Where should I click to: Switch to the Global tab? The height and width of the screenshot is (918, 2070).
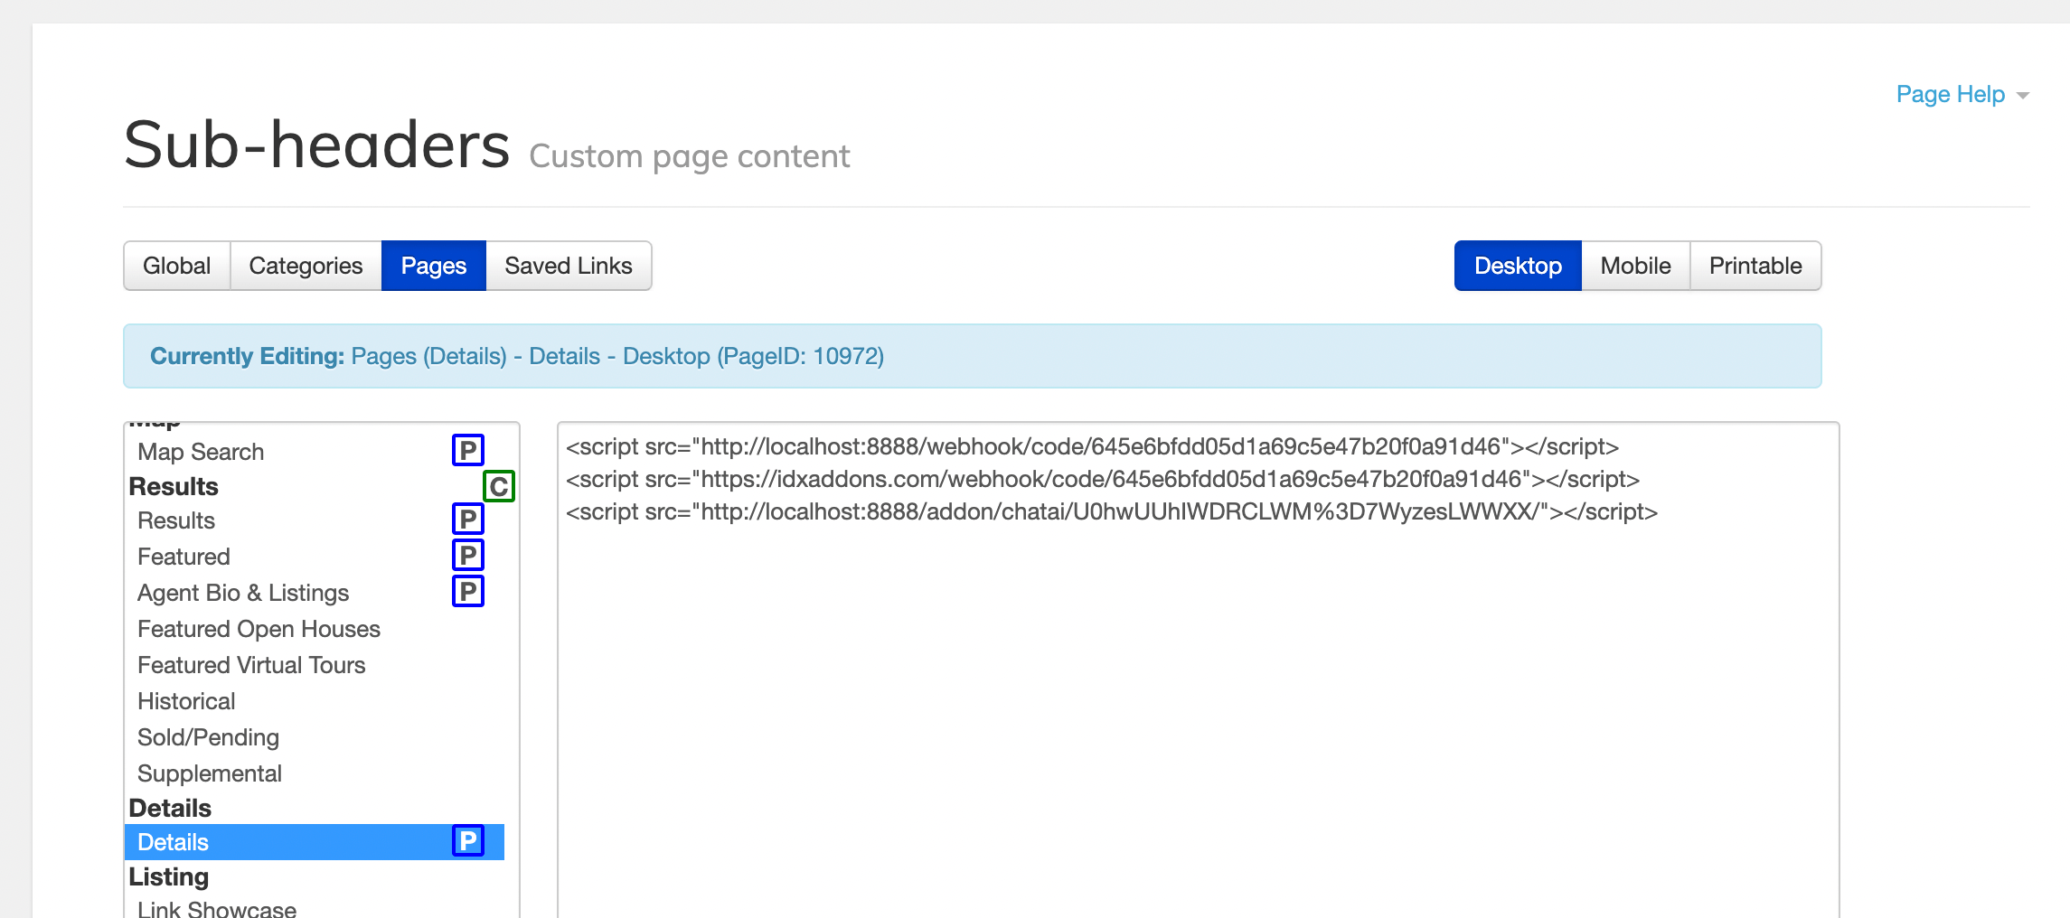coord(176,266)
